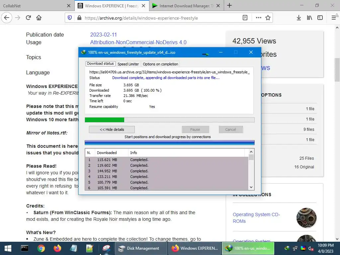Open tracking protection shield icon
340x255 pixels.
click(70, 18)
